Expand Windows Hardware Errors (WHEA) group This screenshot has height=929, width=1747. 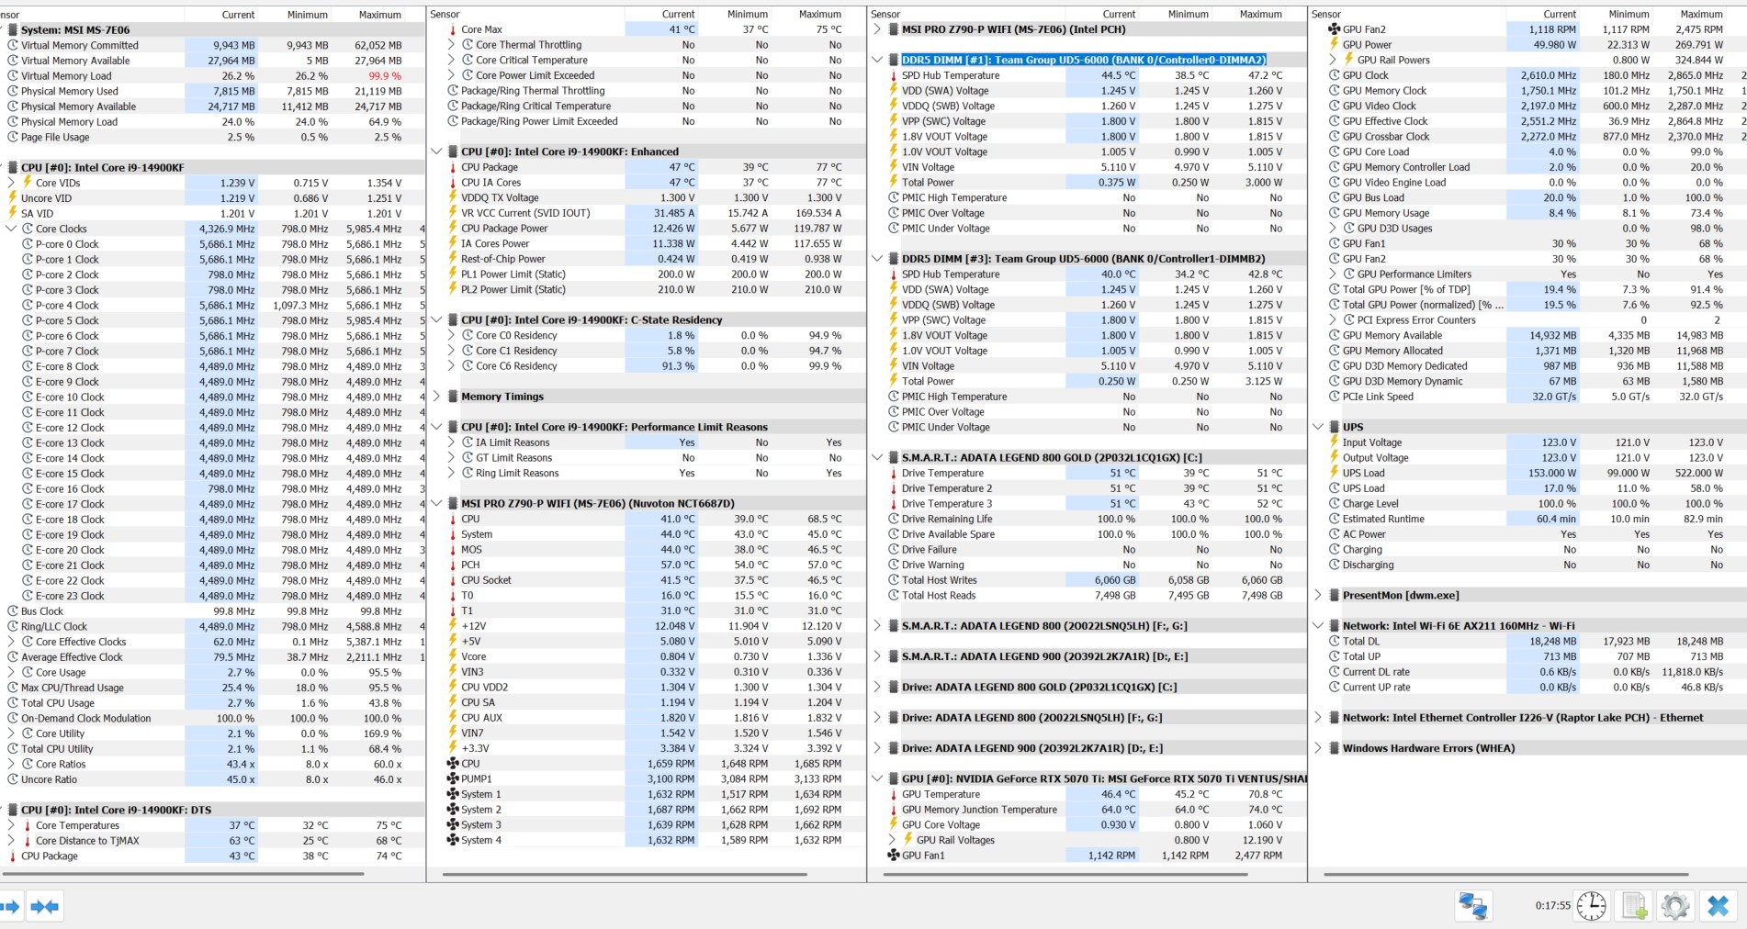[x=1318, y=748]
